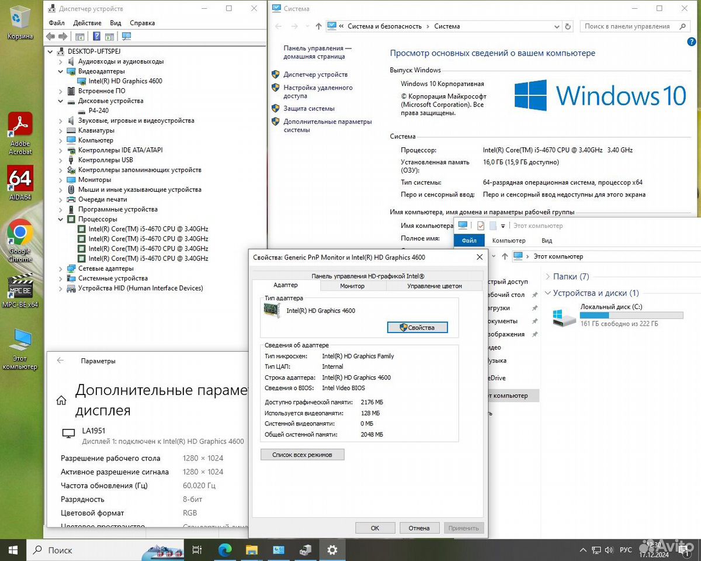Viewport: 701px width, 561px height.
Task: Open 'Файл' tab in Explorer window
Action: (469, 240)
